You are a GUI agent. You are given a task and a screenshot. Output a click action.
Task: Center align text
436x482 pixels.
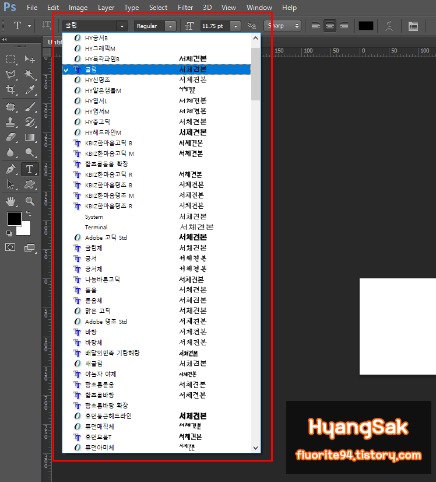pyautogui.click(x=330, y=26)
